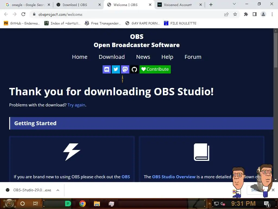Open the OBS GitHub icon link
Viewport: 278px width, 209px height.
pyautogui.click(x=134, y=69)
